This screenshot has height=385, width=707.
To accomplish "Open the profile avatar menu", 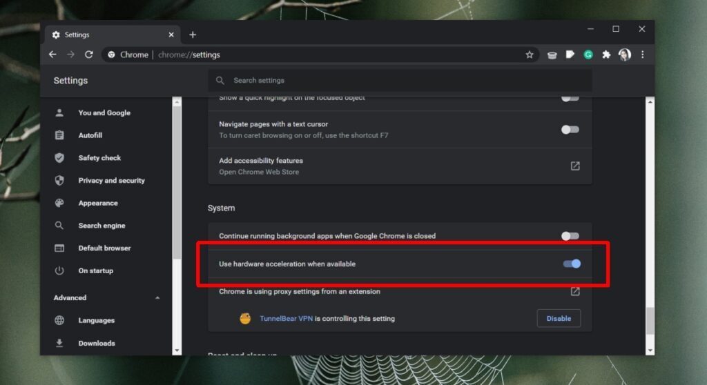I will click(x=624, y=55).
